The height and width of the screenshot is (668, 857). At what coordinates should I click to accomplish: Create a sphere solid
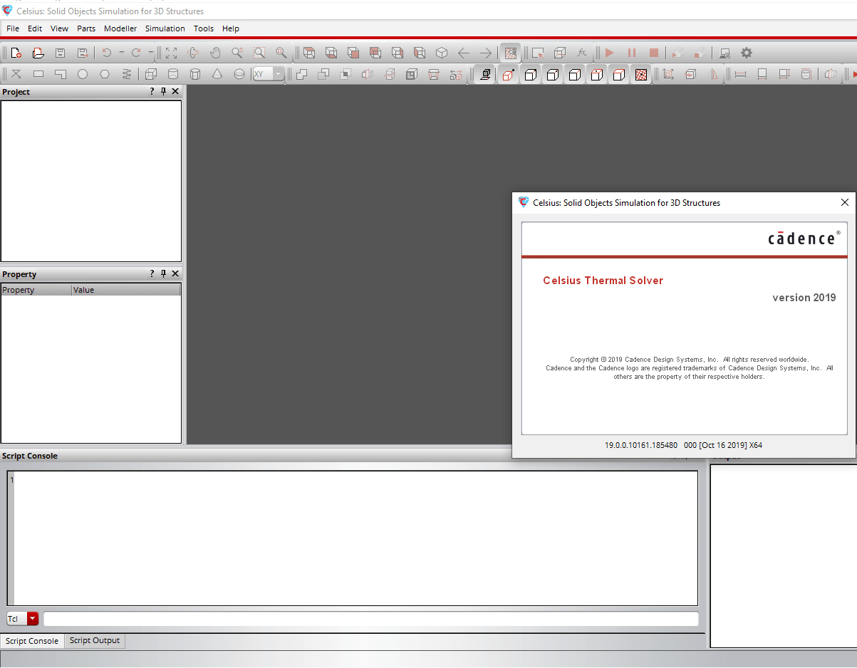click(239, 74)
